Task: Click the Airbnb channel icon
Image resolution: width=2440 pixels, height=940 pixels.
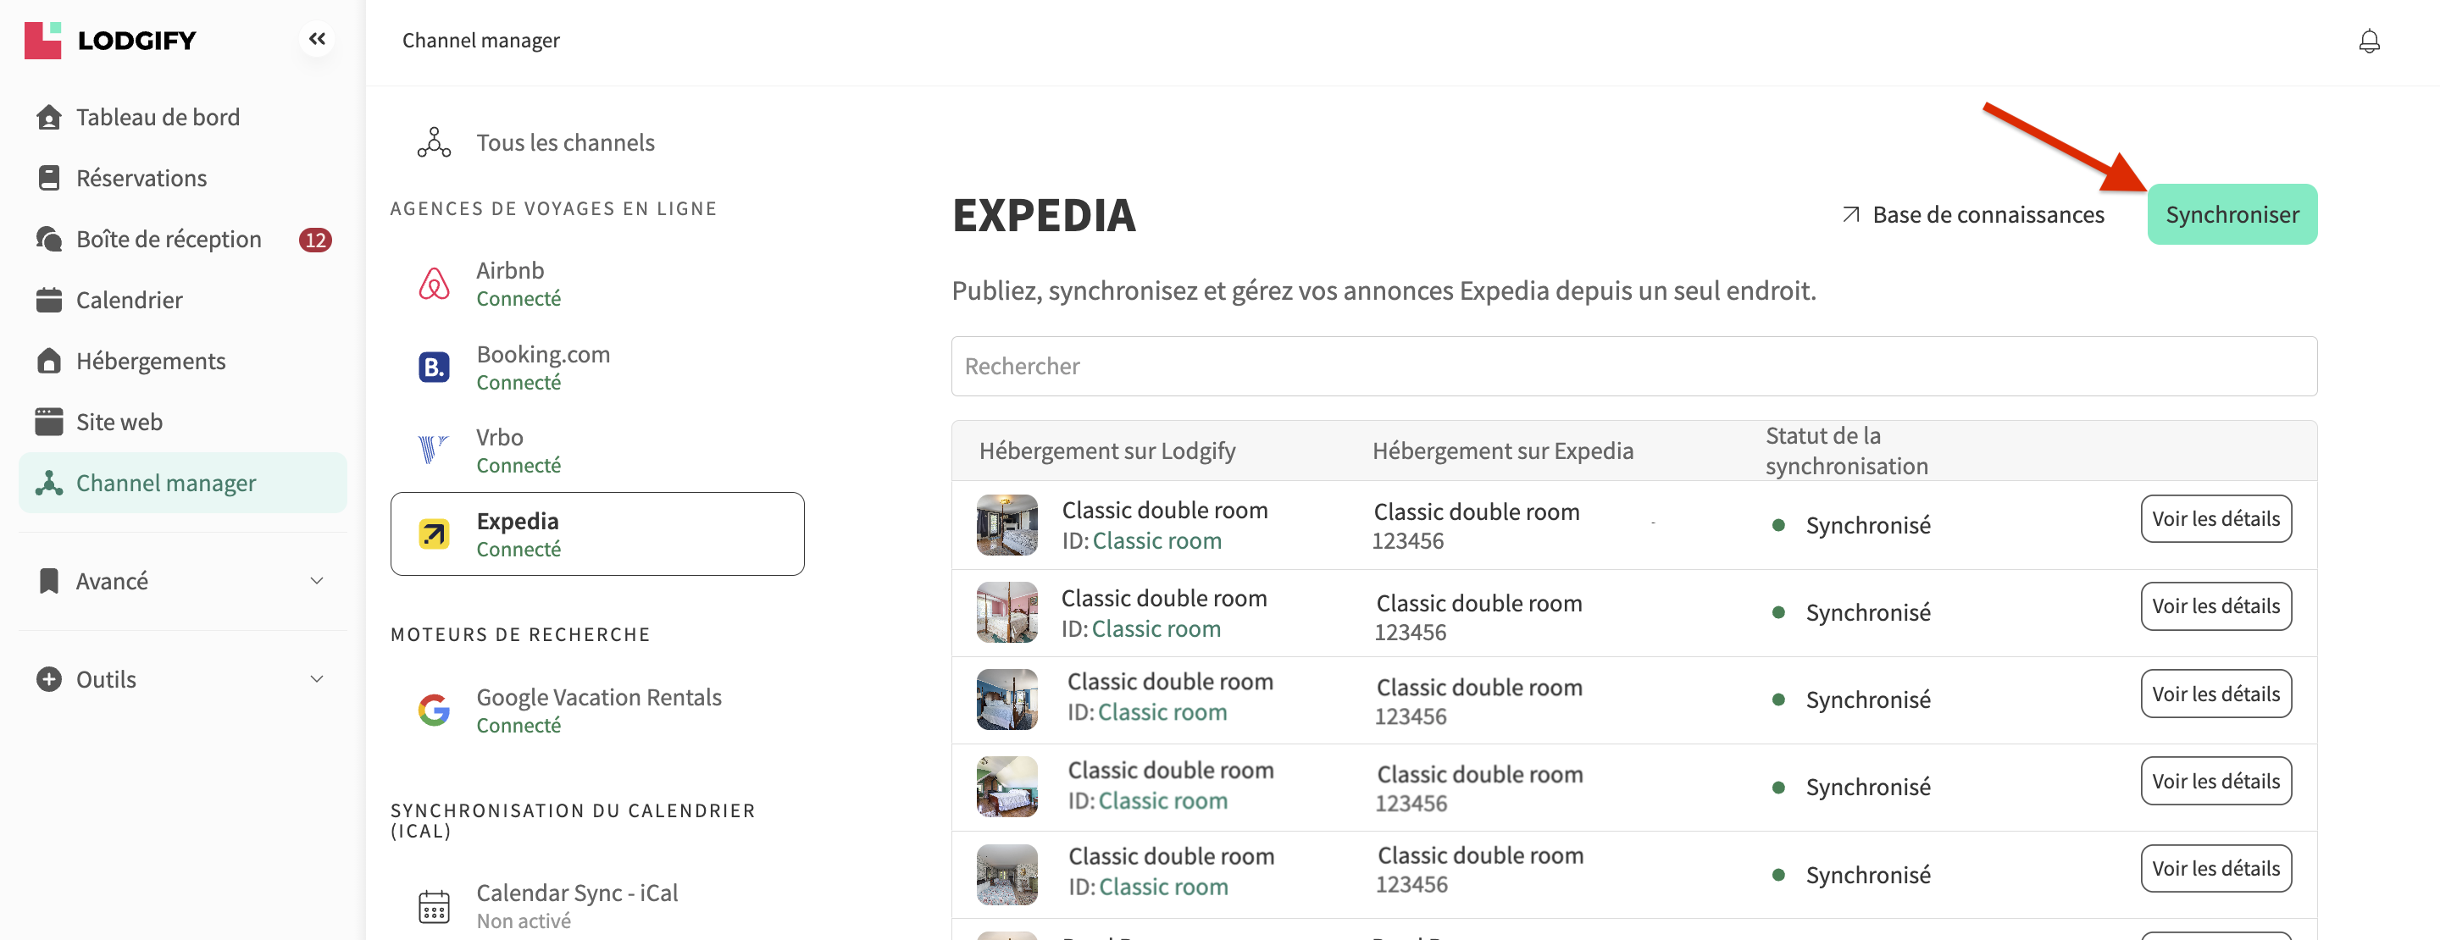Action: click(434, 284)
